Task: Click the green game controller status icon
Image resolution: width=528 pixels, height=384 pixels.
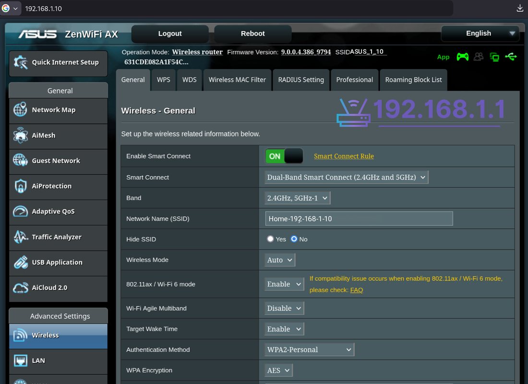Action: 462,57
